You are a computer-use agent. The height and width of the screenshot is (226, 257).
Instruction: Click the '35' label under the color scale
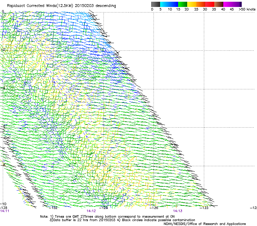(x=214, y=9)
